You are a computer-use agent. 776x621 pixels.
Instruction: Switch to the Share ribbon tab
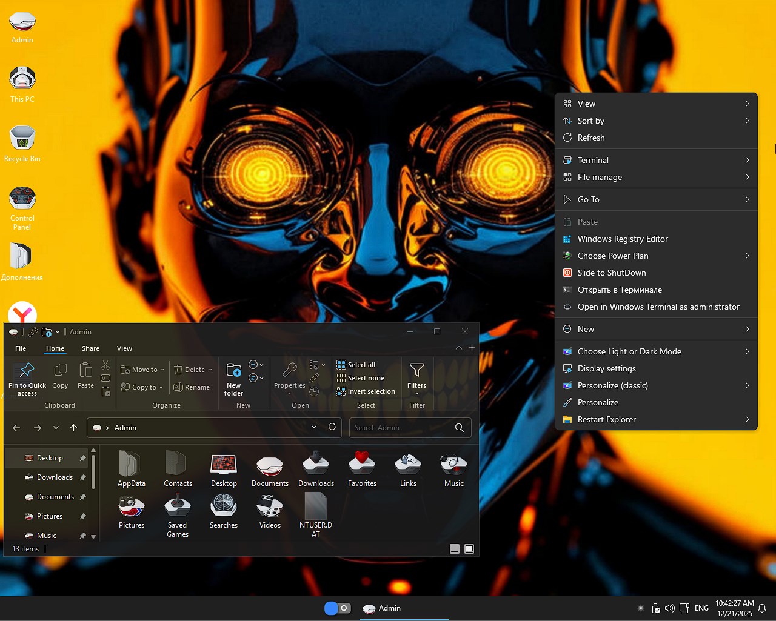90,348
